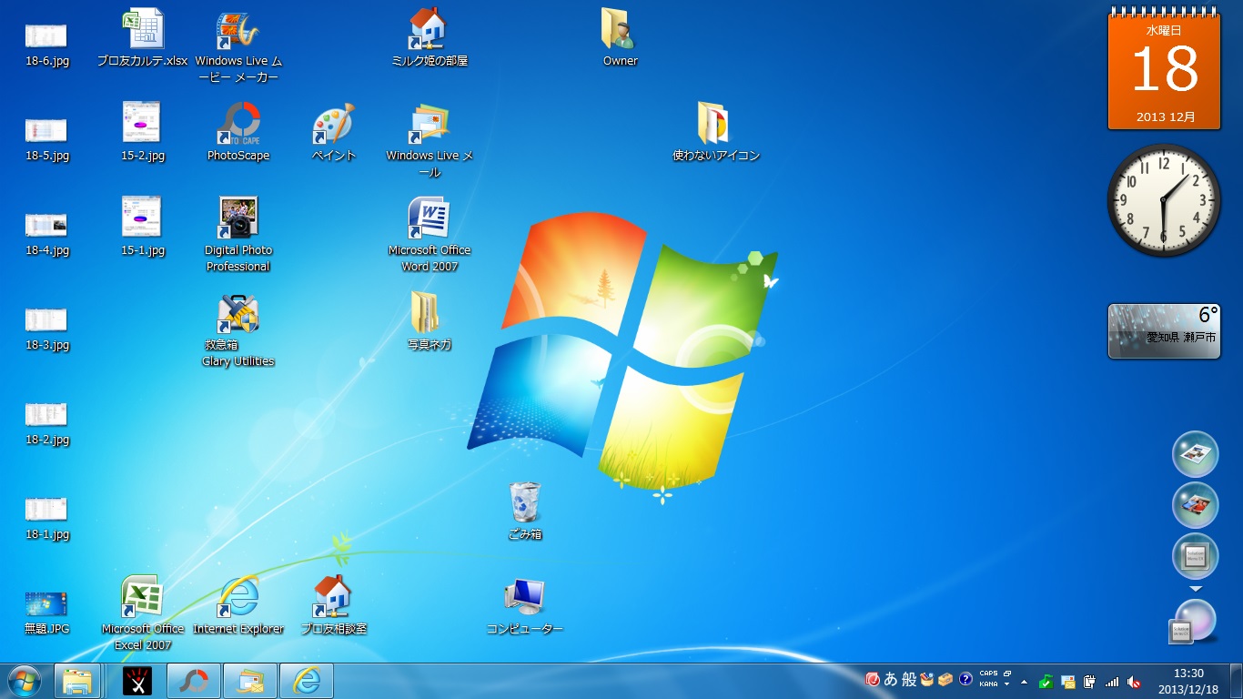The height and width of the screenshot is (699, 1243).
Task: Select the 18-5.jpg file
Action: tap(46, 138)
